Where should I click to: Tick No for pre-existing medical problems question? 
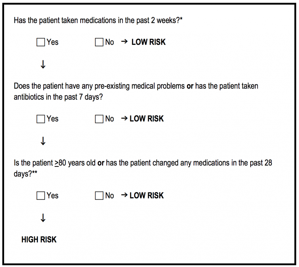[x=99, y=119]
